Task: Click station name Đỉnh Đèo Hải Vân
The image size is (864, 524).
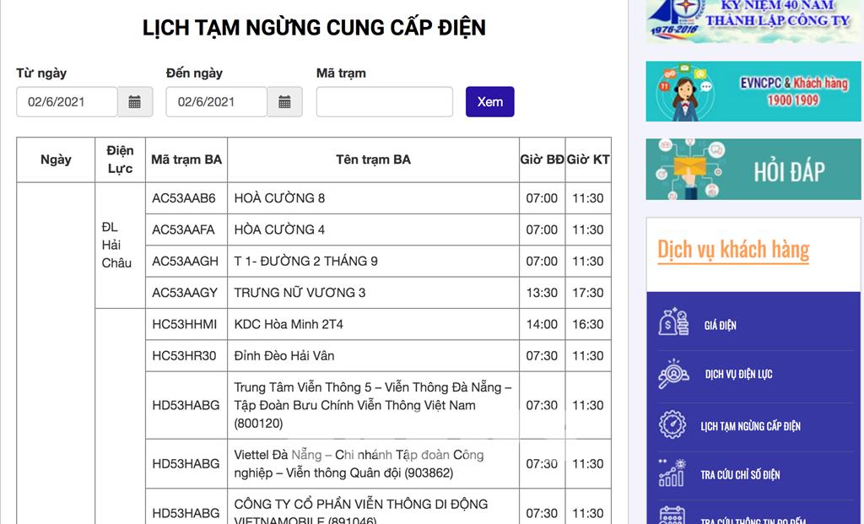Action: [284, 355]
